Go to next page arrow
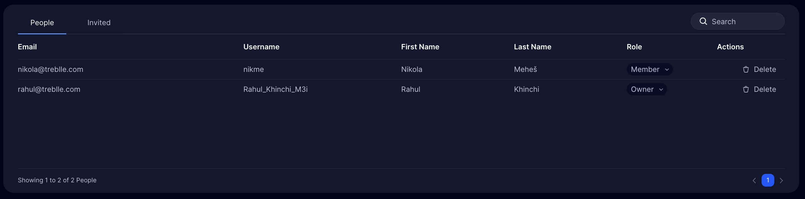This screenshot has height=199, width=805. pos(781,180)
